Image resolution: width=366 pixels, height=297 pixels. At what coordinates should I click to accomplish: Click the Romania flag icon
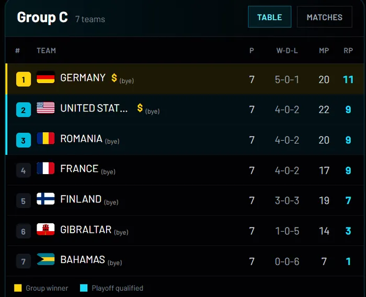click(46, 138)
